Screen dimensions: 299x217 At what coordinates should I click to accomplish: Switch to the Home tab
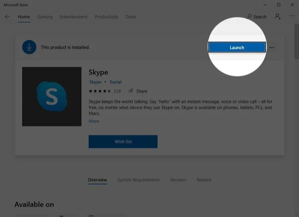pos(24,17)
